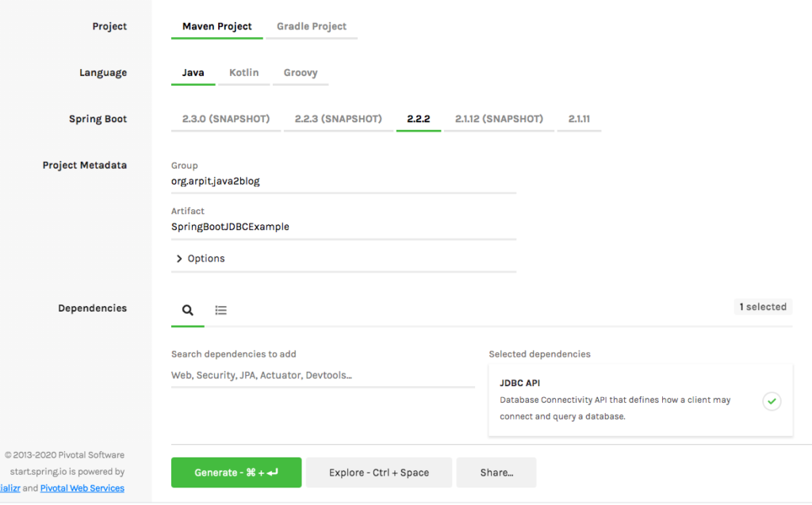Switch to Gradle Project
The image size is (812, 505).
coord(311,25)
